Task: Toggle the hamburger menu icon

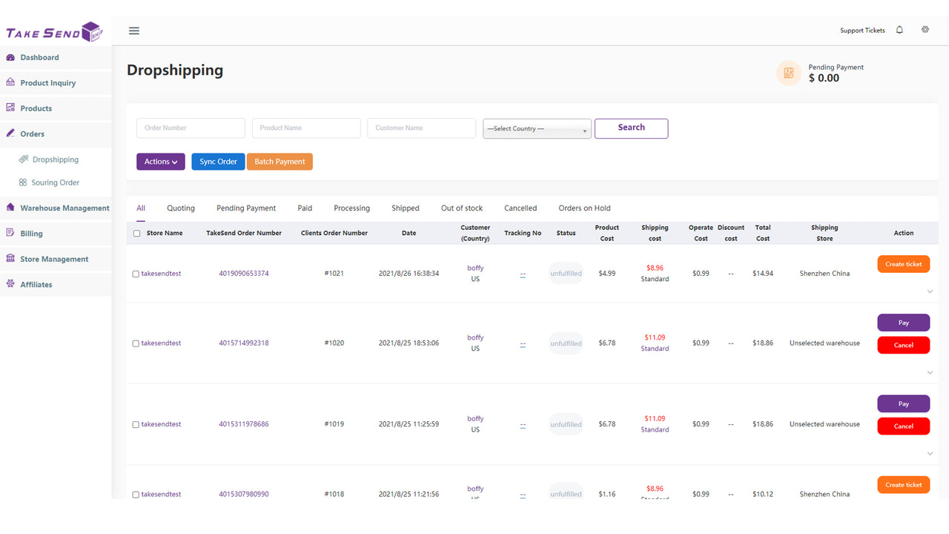Action: [x=134, y=30]
